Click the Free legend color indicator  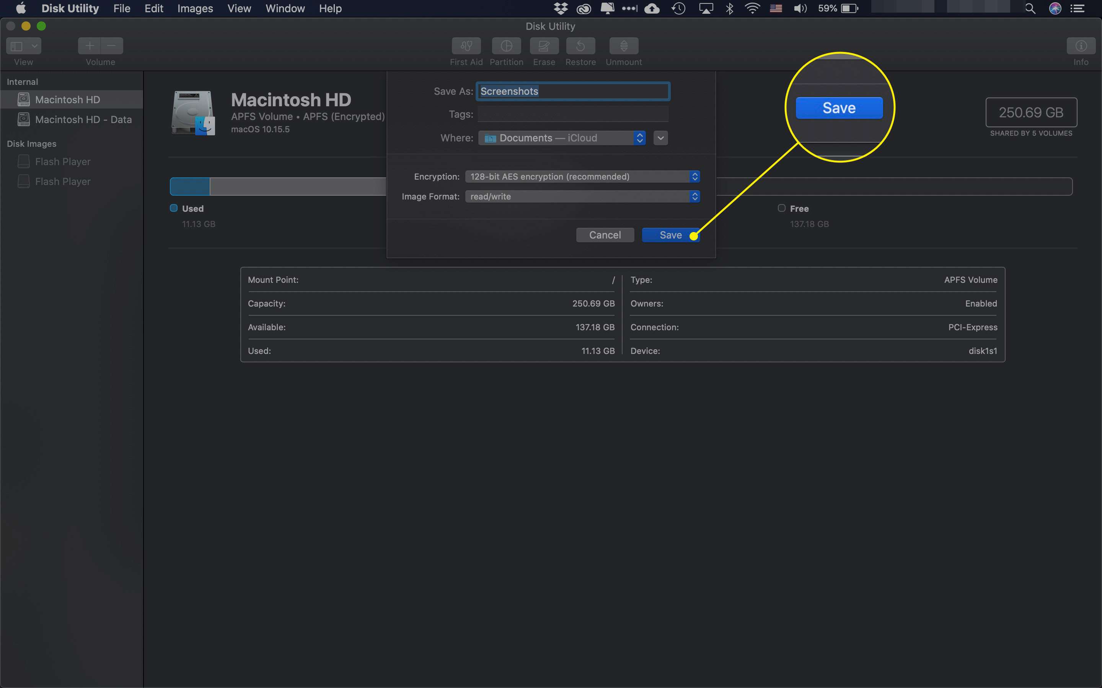[x=781, y=208]
